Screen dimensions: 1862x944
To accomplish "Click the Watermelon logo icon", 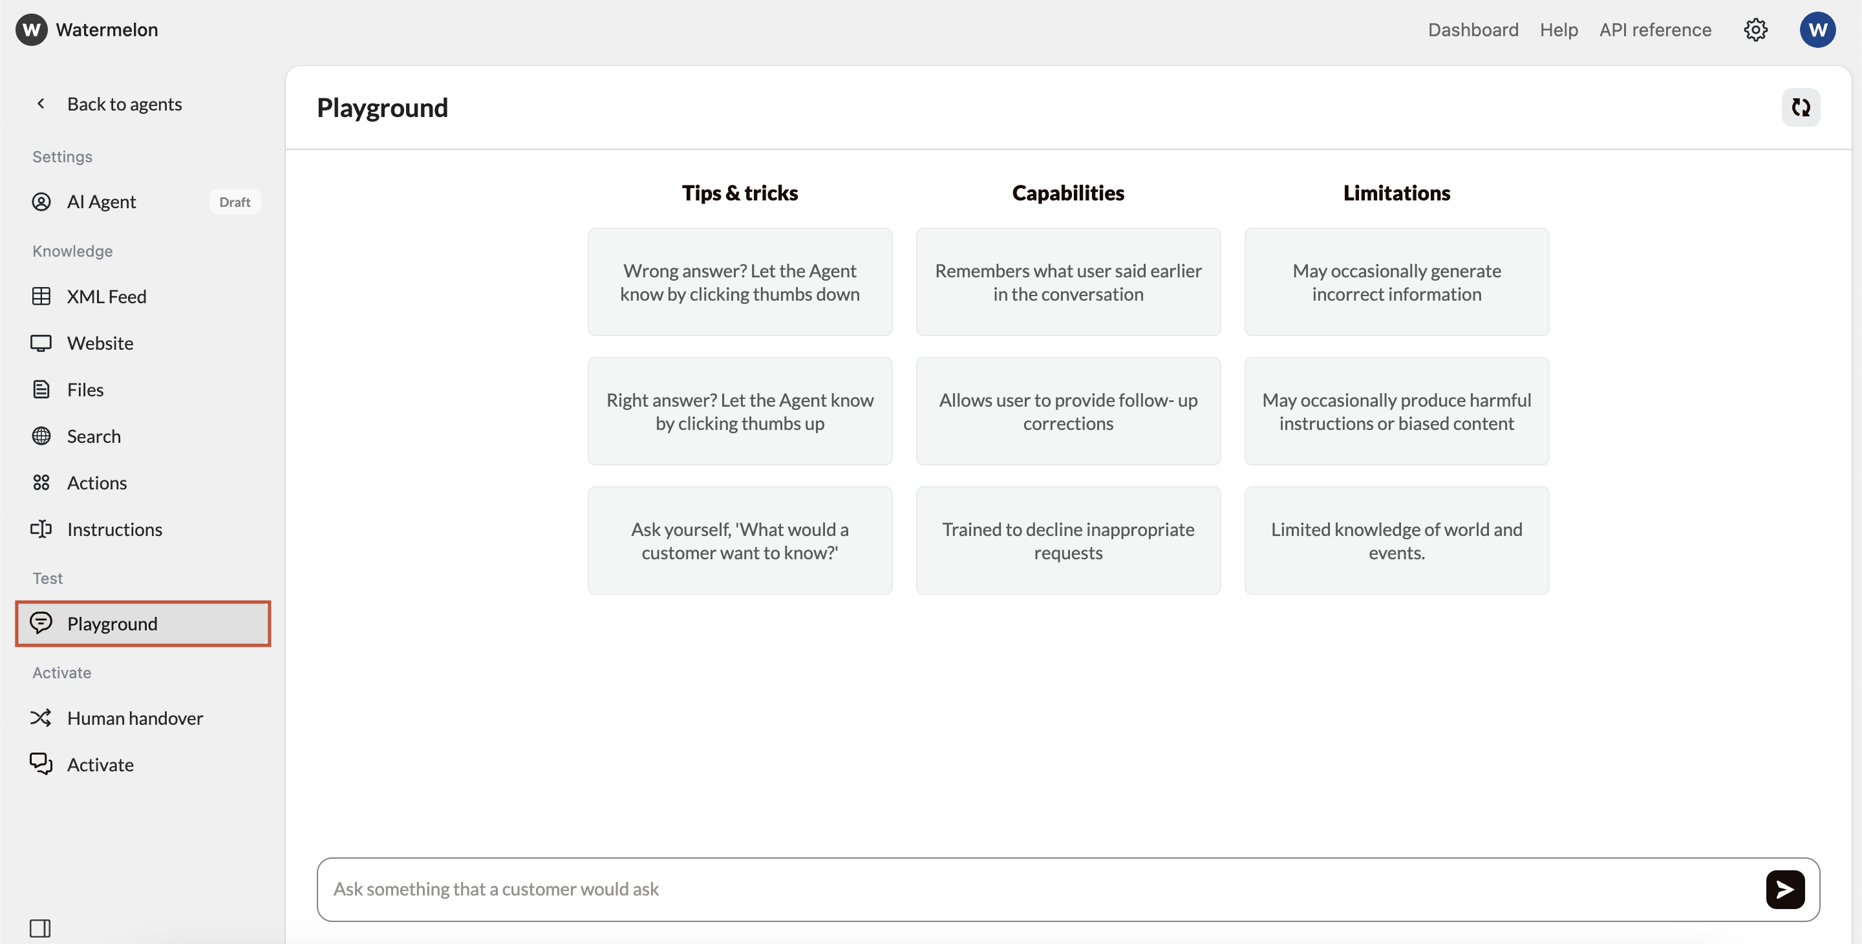I will 30,30.
